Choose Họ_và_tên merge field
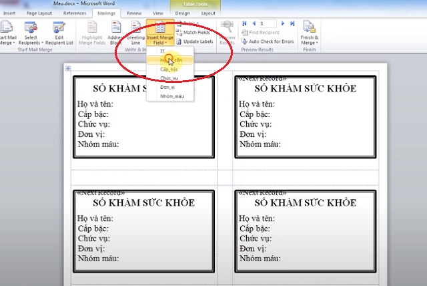427x286 pixels. 170,60
